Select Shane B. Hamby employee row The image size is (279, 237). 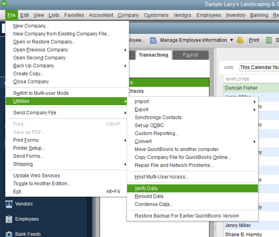coord(251,234)
